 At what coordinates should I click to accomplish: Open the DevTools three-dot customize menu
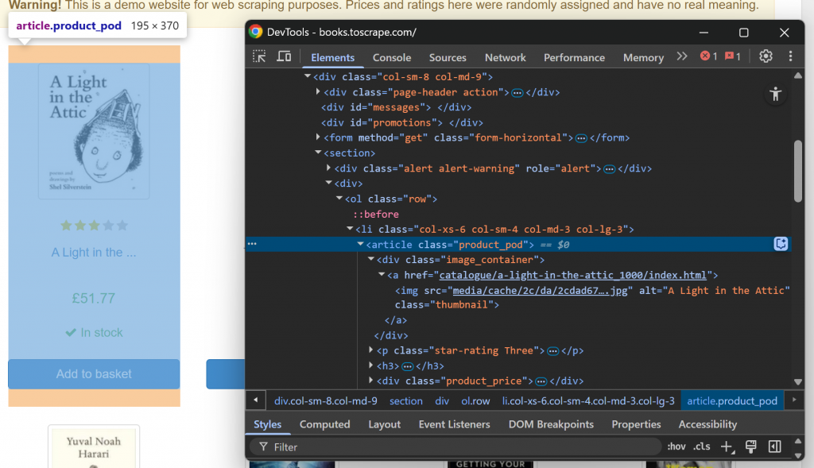(790, 56)
